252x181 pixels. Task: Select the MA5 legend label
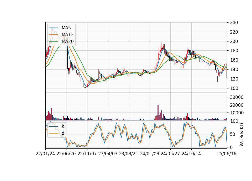click(x=66, y=28)
